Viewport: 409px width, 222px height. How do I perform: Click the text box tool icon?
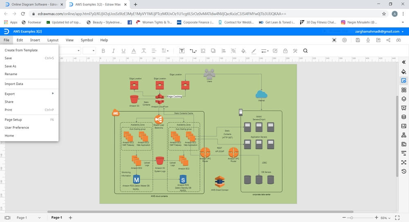click(x=182, y=51)
